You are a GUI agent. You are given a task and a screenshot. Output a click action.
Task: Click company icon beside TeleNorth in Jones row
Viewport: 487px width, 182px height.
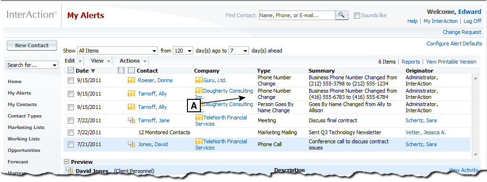pos(199,141)
